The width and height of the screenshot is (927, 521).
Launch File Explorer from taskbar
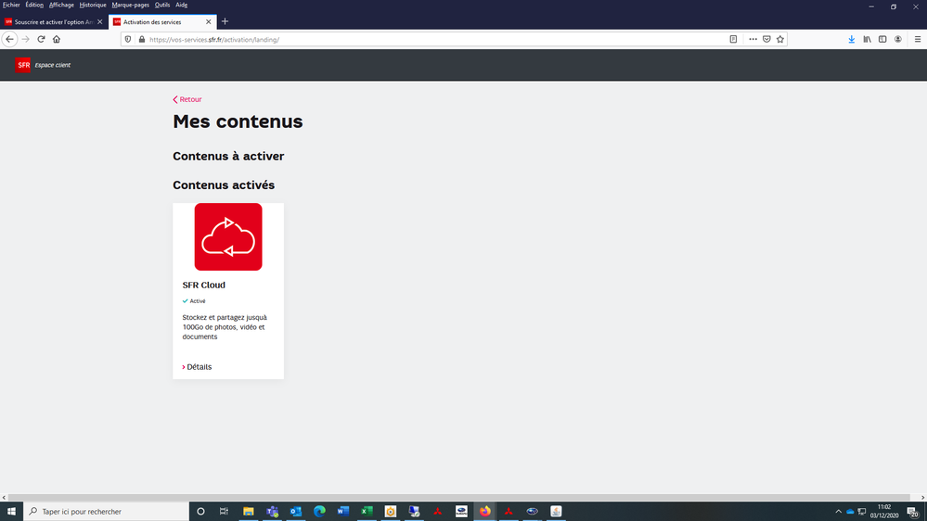tap(249, 511)
